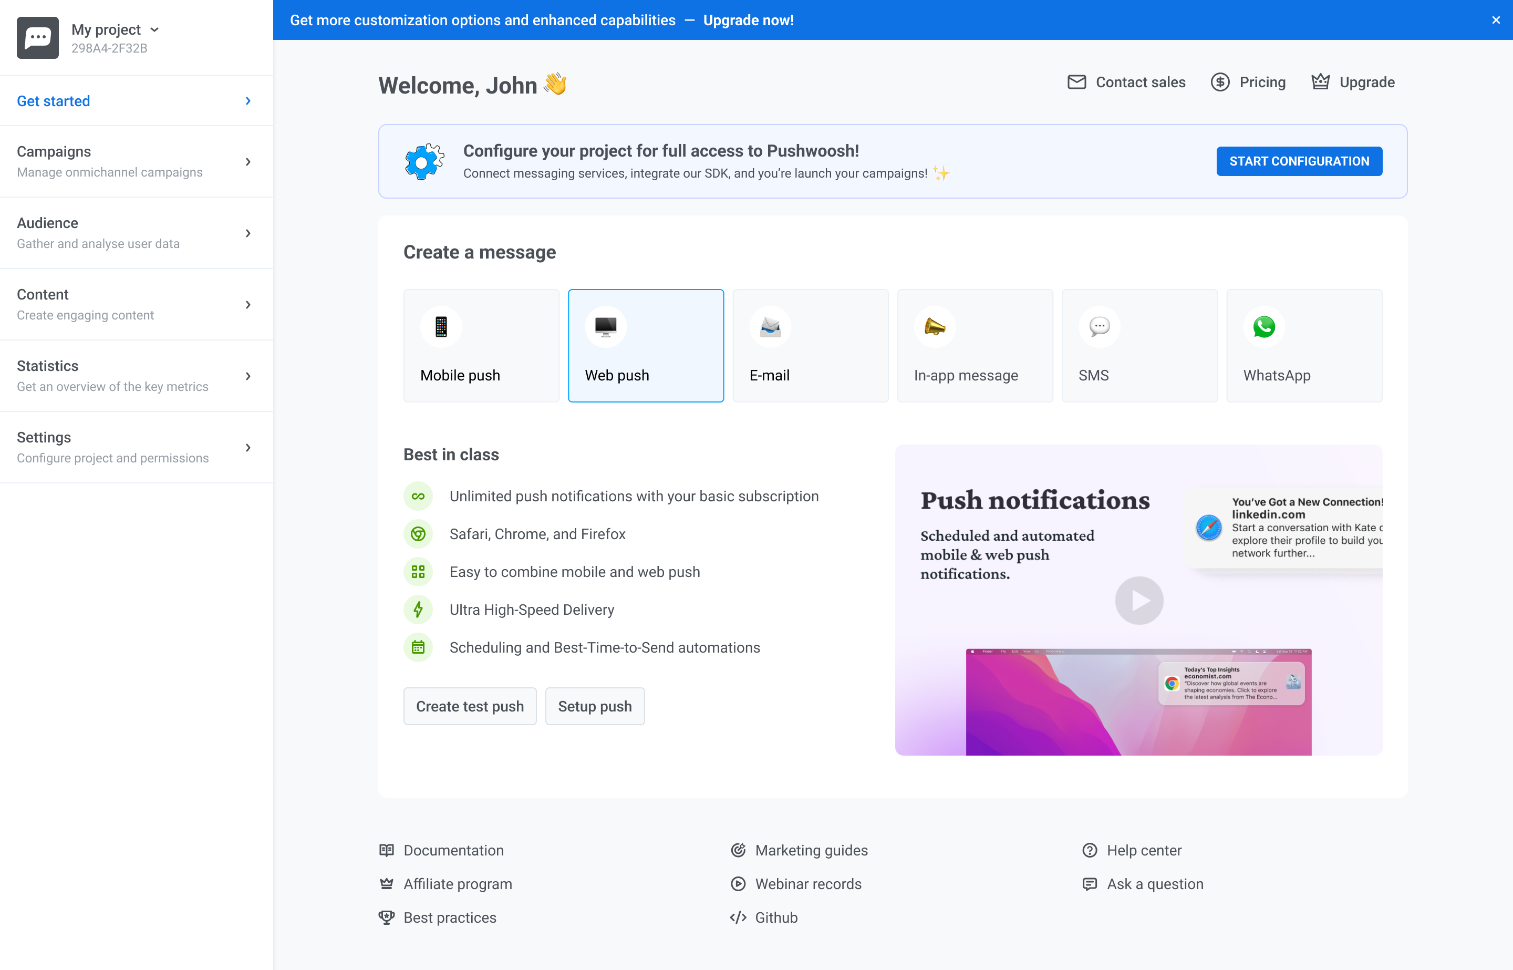Open the Contact sales link
1513x970 pixels.
(1140, 82)
